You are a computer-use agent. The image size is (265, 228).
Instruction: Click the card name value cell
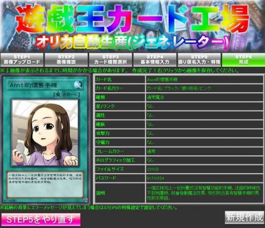coord(204,79)
